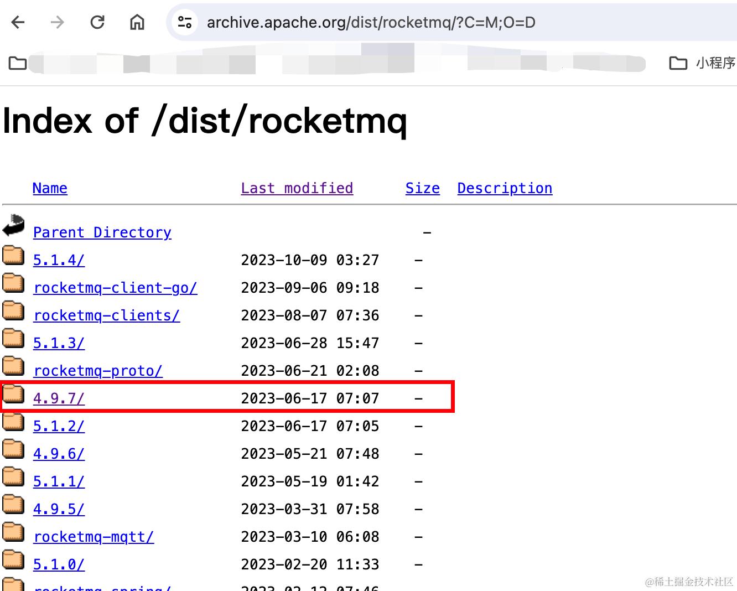The width and height of the screenshot is (737, 591).
Task: Click the folder icon beside 5.1.1/
Action: click(13, 476)
